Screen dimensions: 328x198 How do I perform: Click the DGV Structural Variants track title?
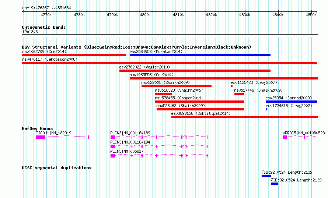(136, 47)
